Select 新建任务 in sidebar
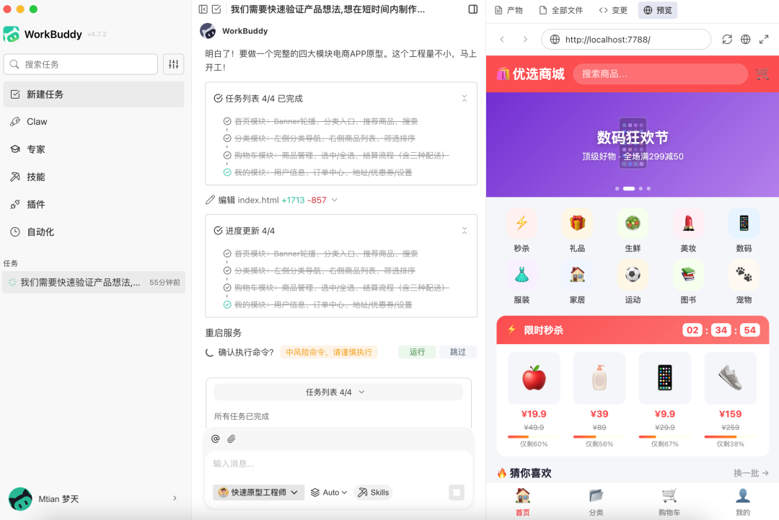 pyautogui.click(x=93, y=94)
